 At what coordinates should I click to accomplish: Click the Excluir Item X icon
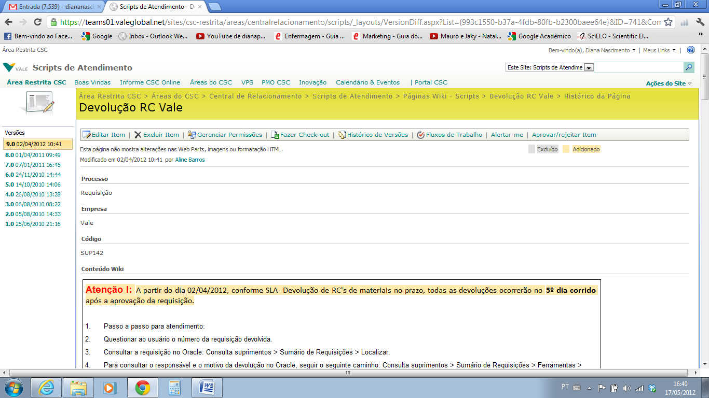pos(138,135)
